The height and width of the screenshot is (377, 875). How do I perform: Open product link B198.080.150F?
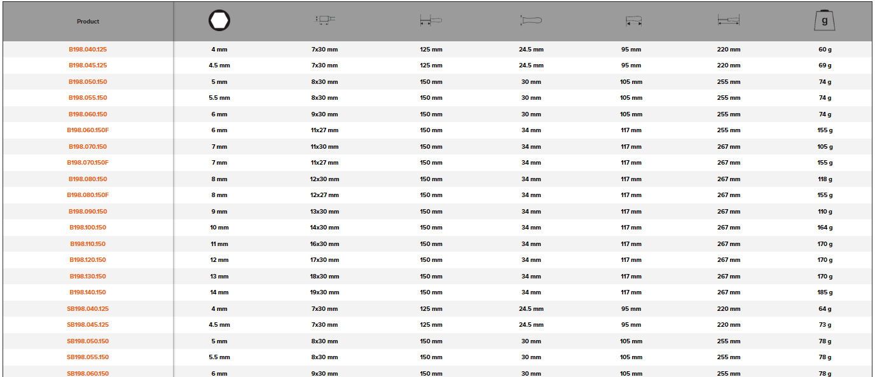(x=88, y=195)
